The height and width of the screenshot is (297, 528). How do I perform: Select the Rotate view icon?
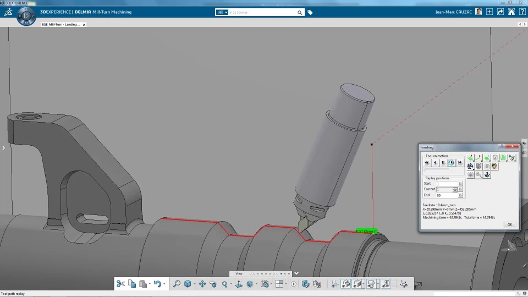click(x=213, y=284)
